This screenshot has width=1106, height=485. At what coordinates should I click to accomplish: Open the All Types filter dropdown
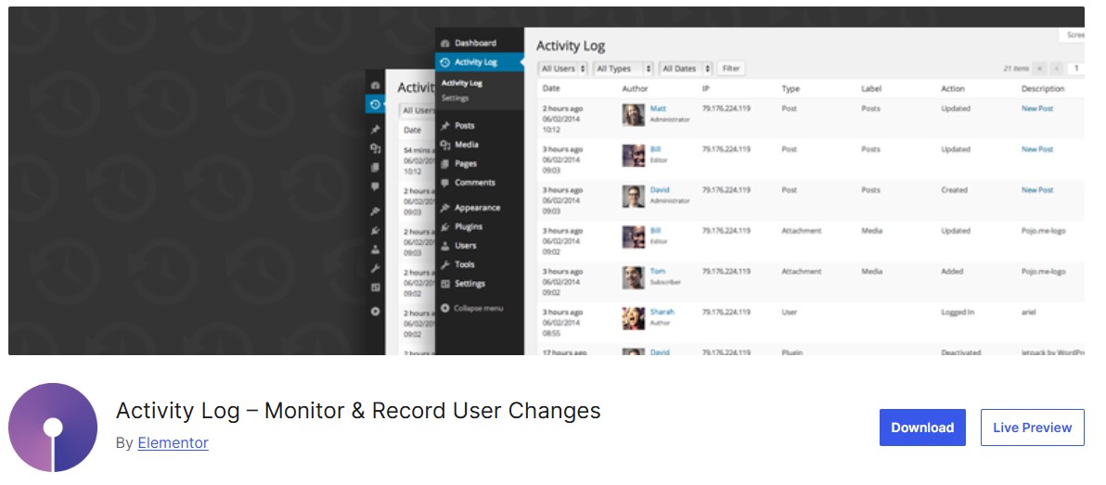tap(623, 69)
